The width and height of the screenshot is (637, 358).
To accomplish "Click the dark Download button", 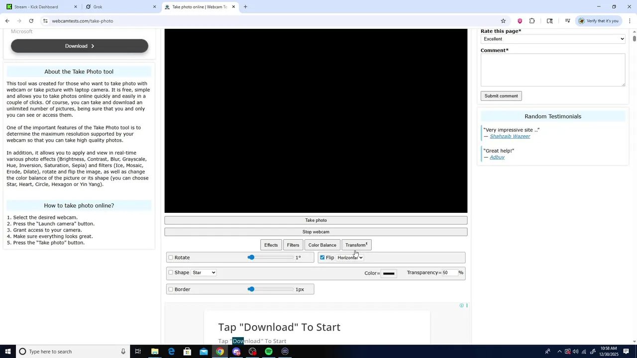I will pos(80,46).
